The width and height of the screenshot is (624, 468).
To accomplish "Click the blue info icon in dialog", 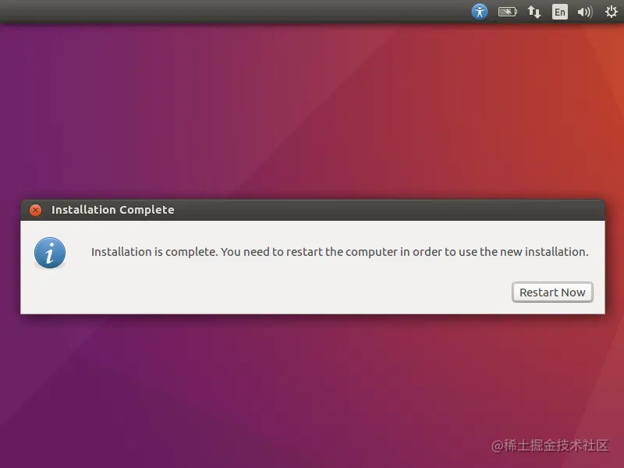I will pos(50,253).
